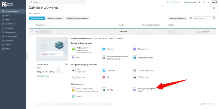The width and height of the screenshot is (219, 109).
Task: Open Планировщик задач icon
Action: (135, 71)
